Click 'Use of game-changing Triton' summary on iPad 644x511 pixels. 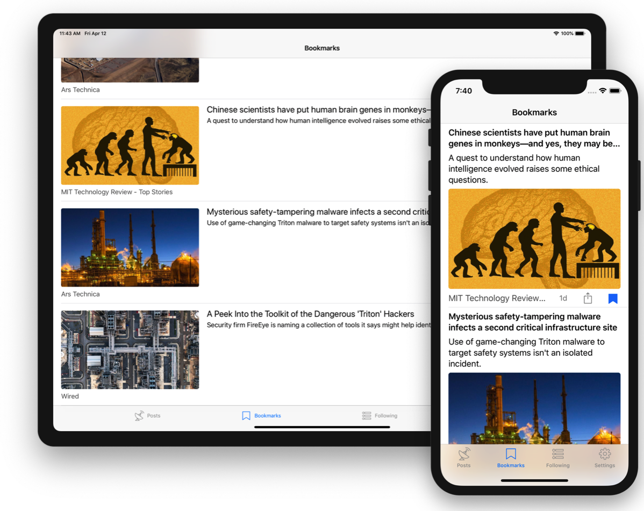tap(318, 223)
